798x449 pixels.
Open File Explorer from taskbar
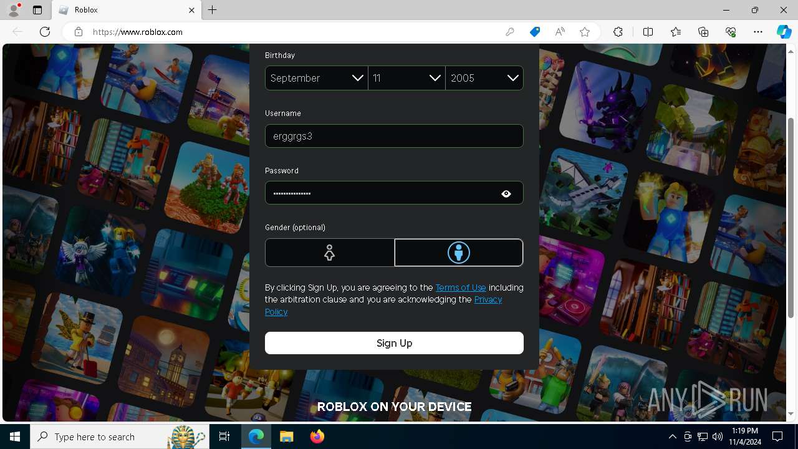286,437
